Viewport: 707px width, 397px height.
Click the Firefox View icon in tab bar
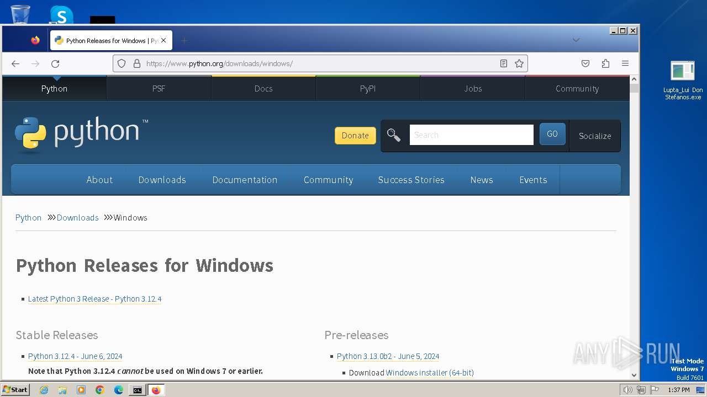coord(35,40)
